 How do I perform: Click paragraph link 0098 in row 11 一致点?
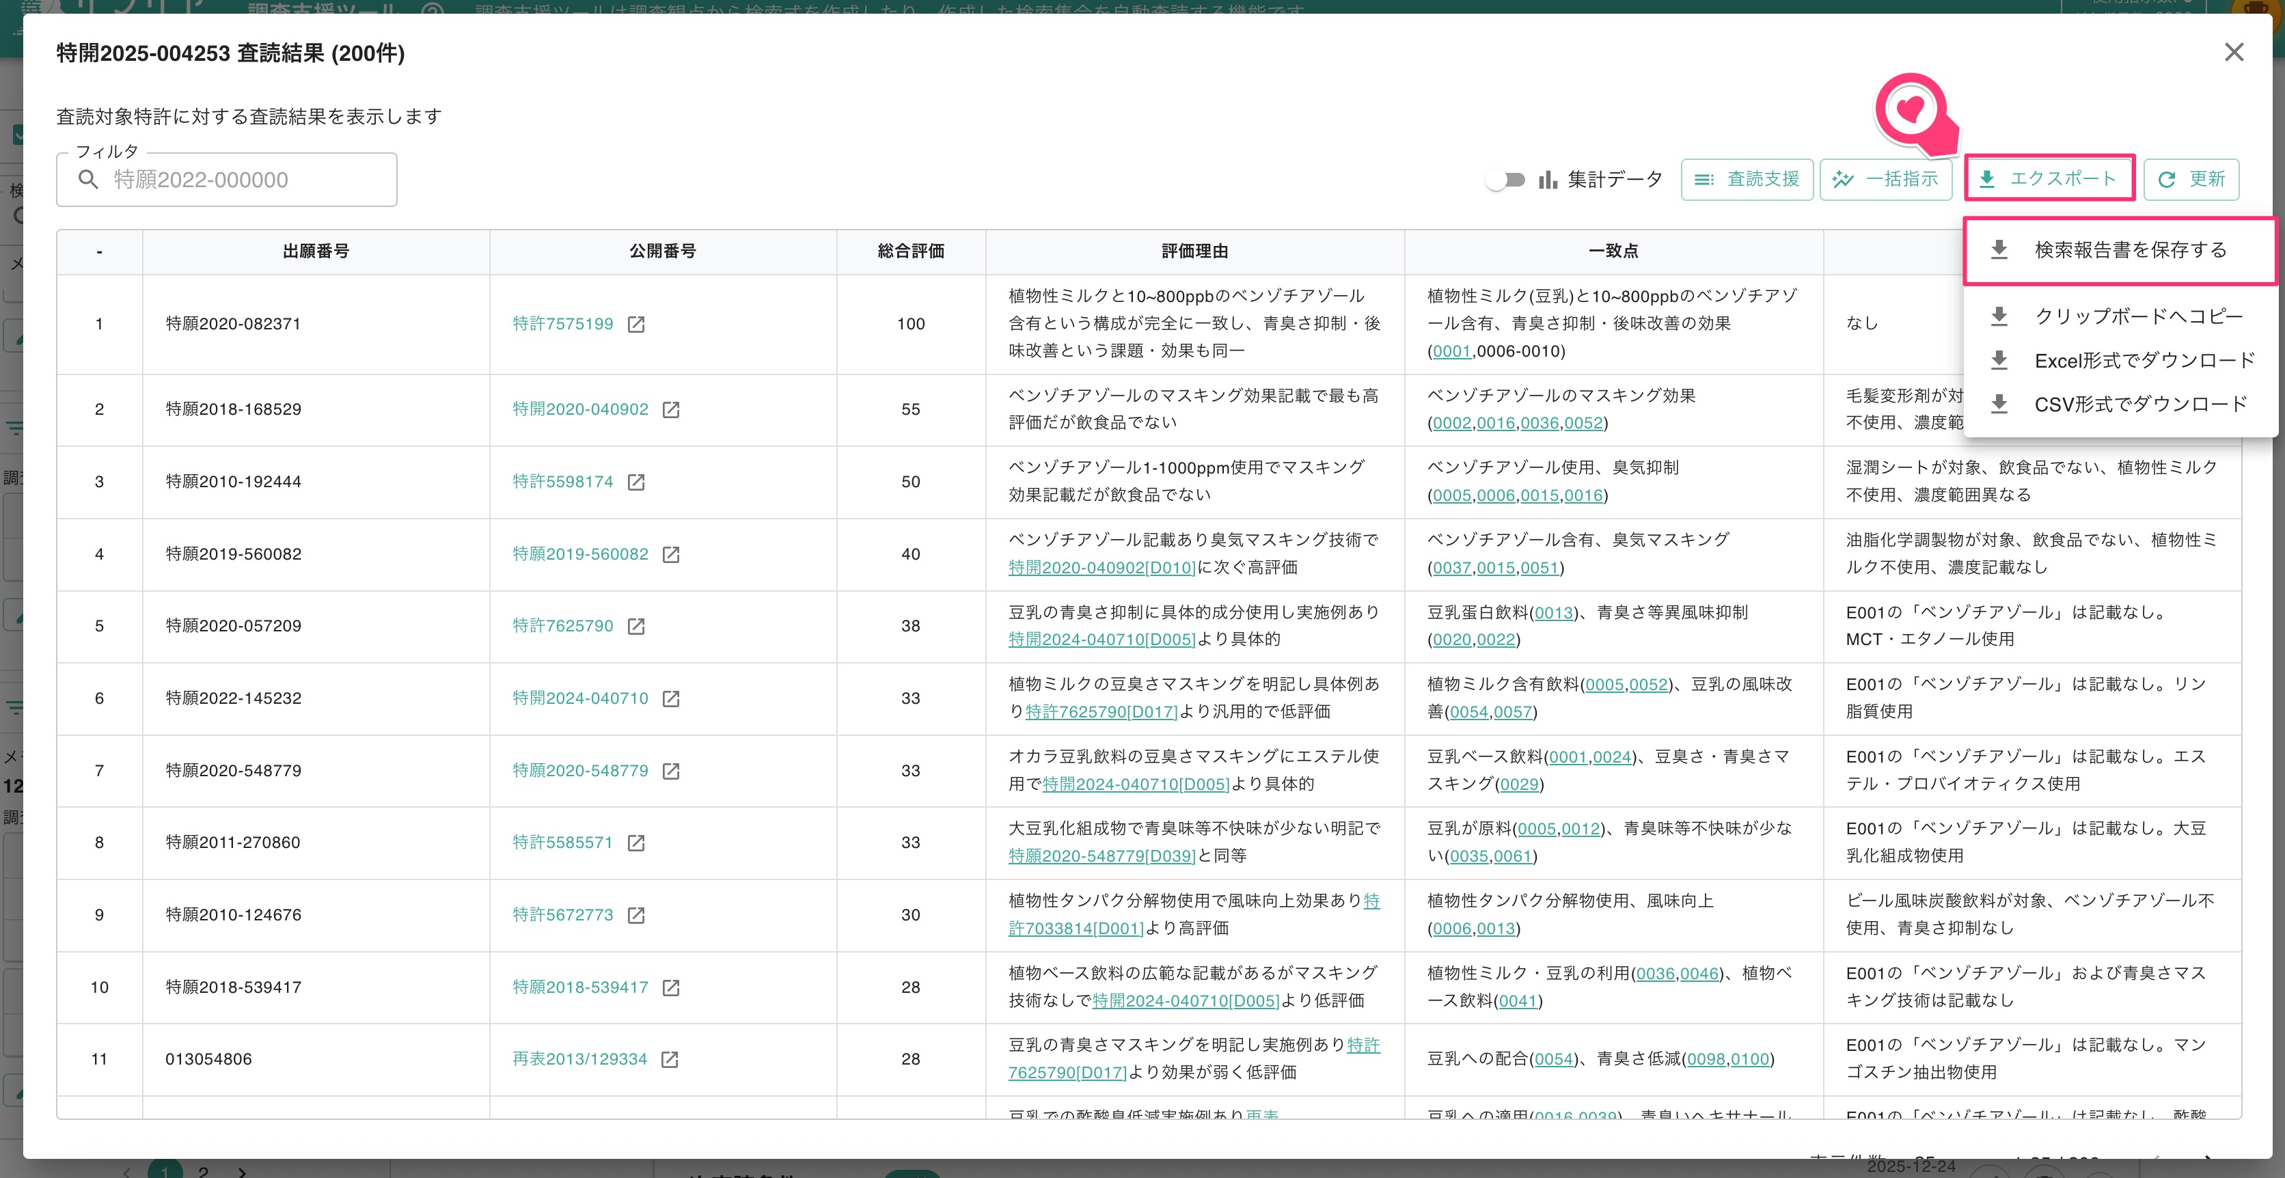point(1707,1059)
